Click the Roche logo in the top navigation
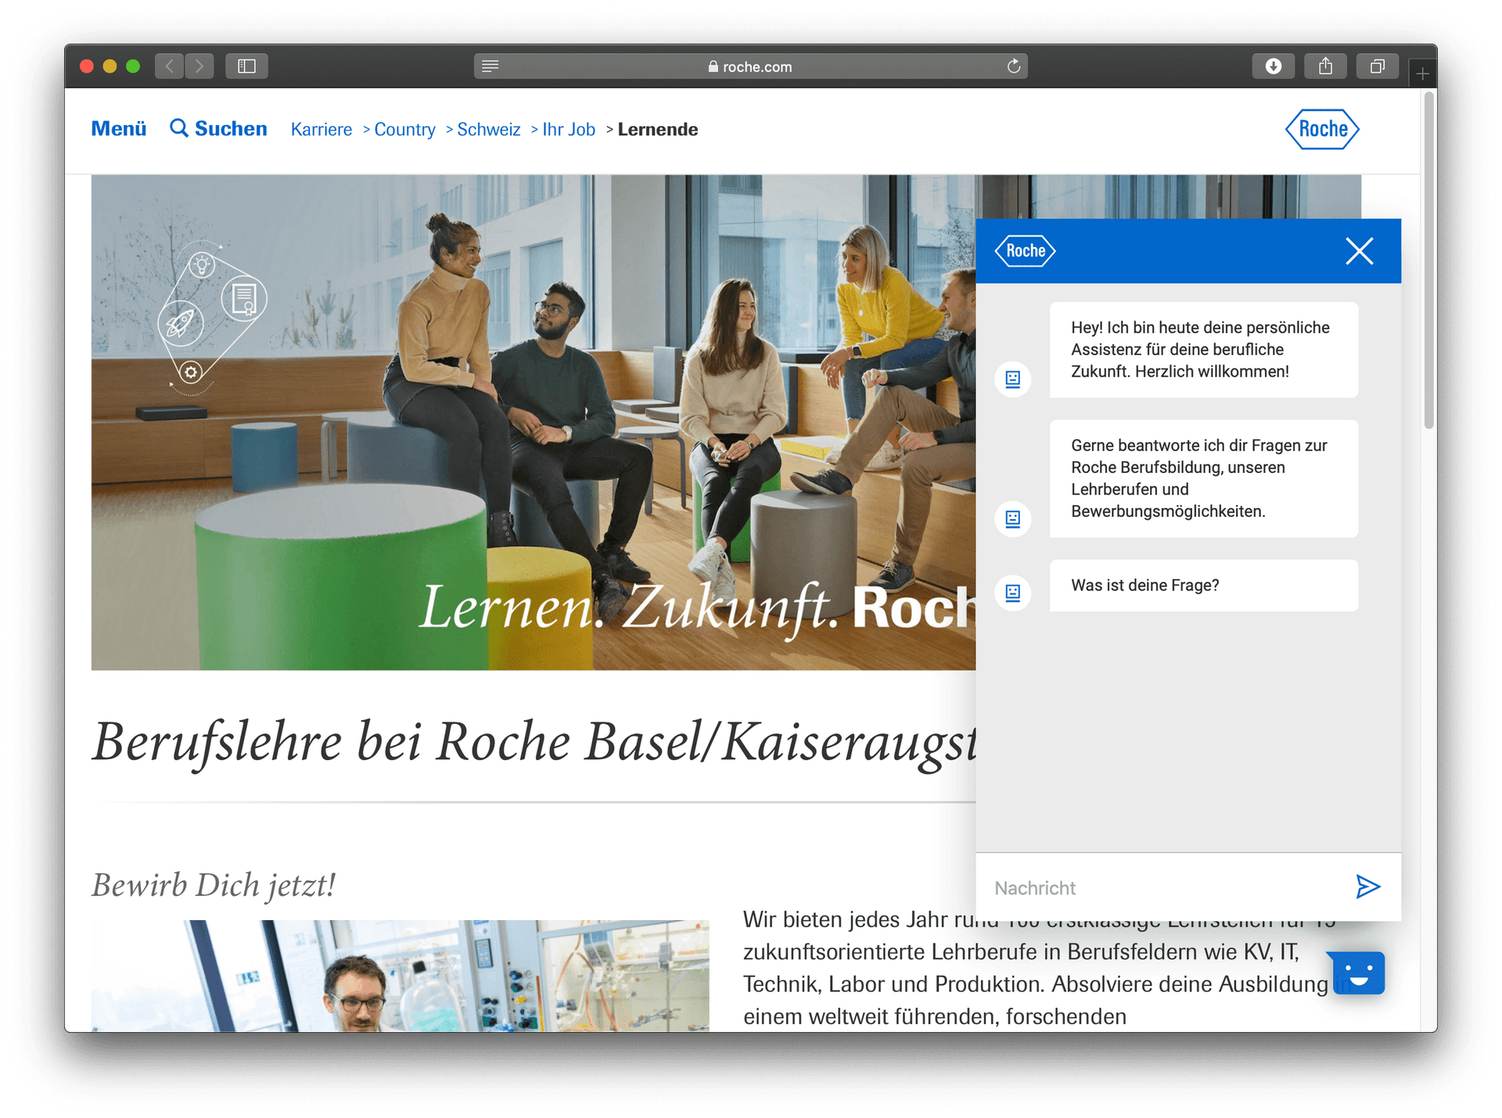The width and height of the screenshot is (1502, 1118). point(1321,129)
